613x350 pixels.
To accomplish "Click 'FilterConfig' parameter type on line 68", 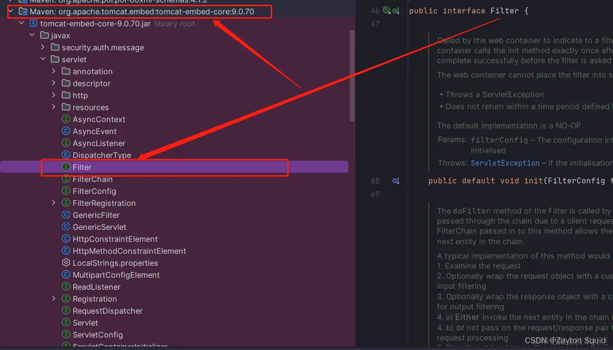I will pos(577,181).
